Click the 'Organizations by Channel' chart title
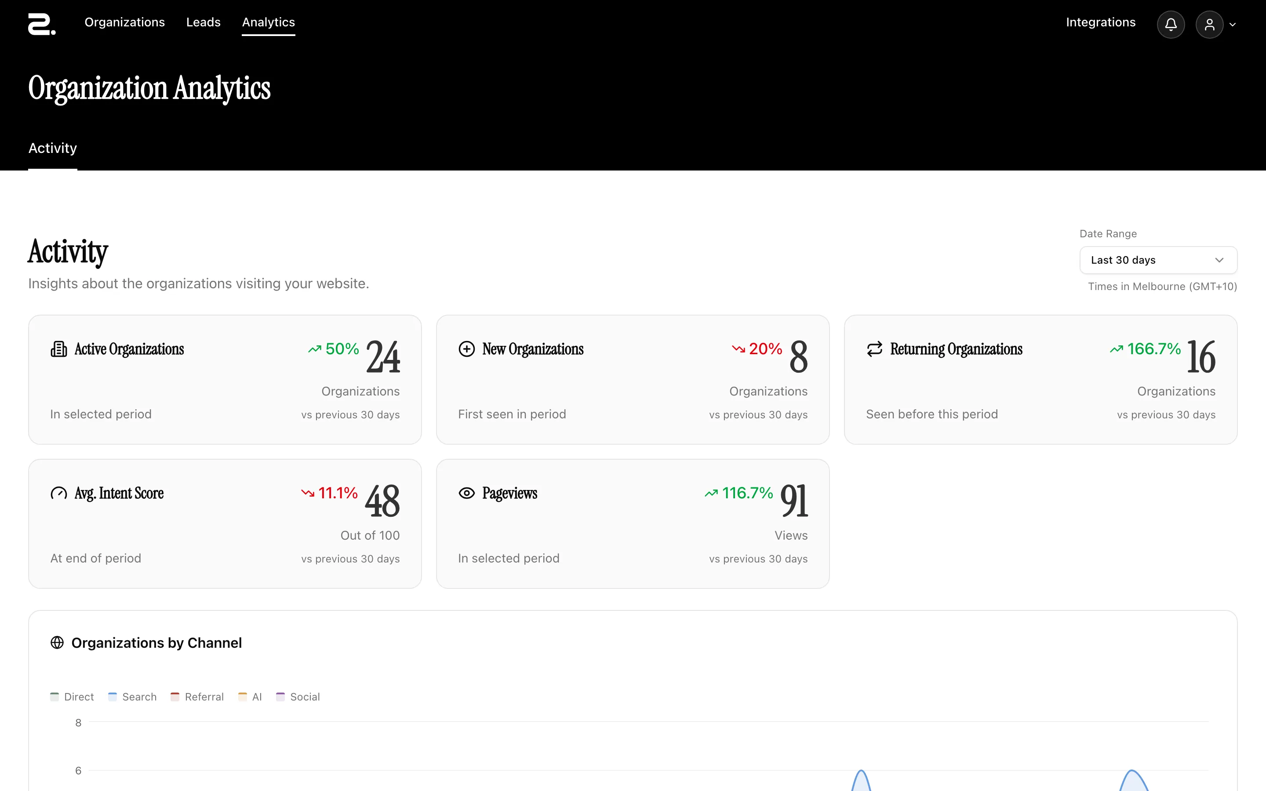The height and width of the screenshot is (791, 1266). 156,642
